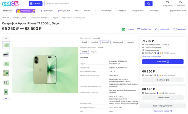Click the PRICE logo
Image resolution: width=188 pixels, height=114 pixels.
10,4
